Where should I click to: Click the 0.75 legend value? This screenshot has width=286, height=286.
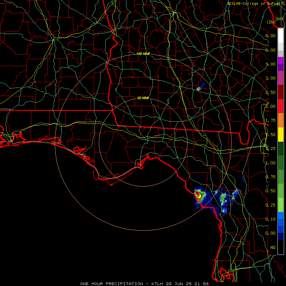coord(270,177)
